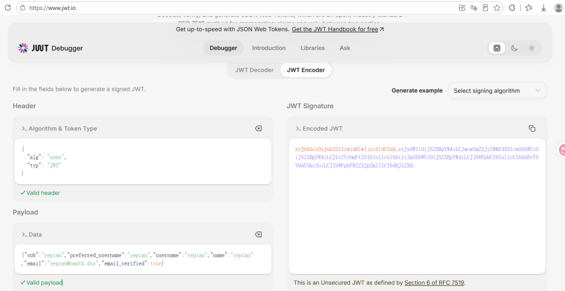Open Get the JWT Handbook for free link
Screen dimensions: 565x291
point(338,29)
